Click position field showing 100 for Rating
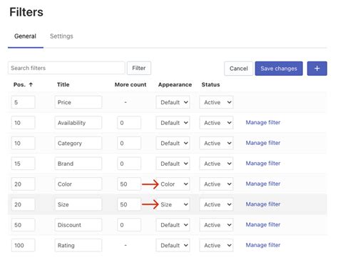The width and height of the screenshot is (338, 260). pyautogui.click(x=23, y=246)
